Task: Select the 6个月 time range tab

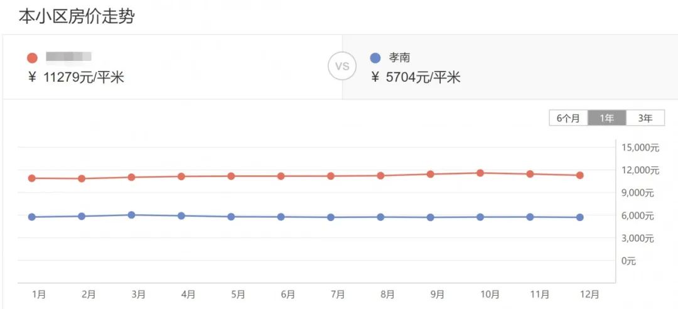Action: [x=568, y=118]
